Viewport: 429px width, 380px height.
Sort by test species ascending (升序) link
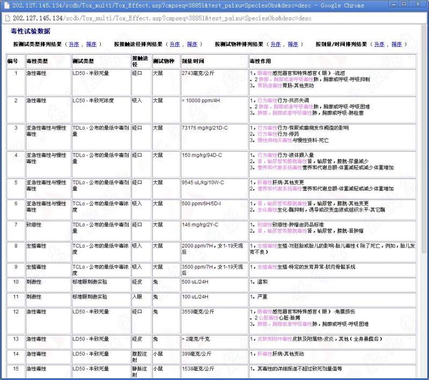(276, 44)
